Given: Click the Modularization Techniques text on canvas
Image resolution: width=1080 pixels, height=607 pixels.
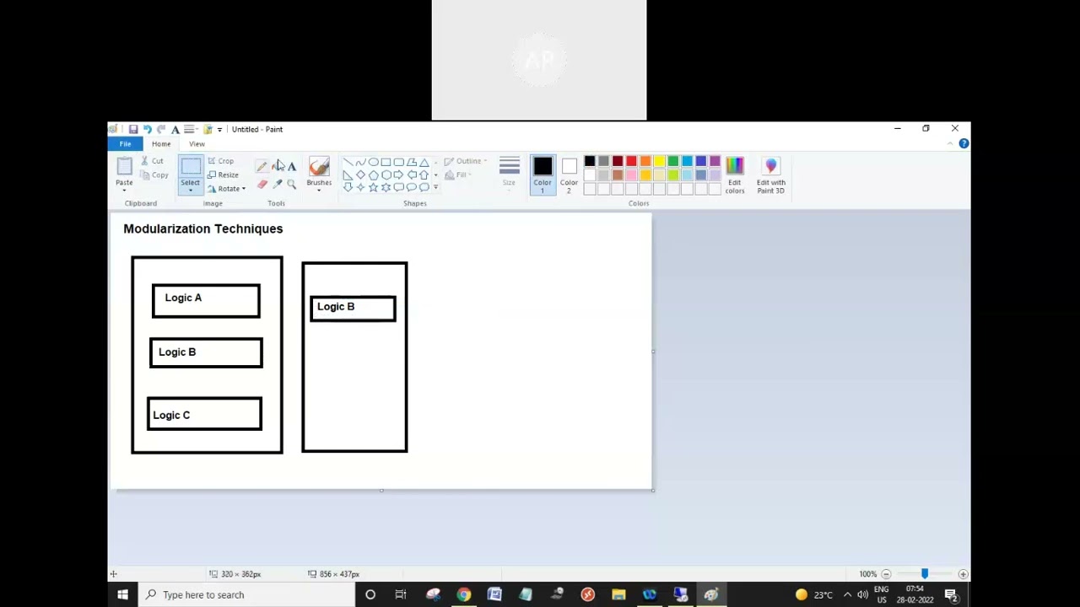Looking at the screenshot, I should pyautogui.click(x=203, y=228).
